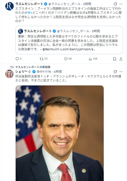Viewport: 127px width, 181px height.
Task: Click the ラスムセンレポートの再投稿 repost label
Action: pos(33,67)
